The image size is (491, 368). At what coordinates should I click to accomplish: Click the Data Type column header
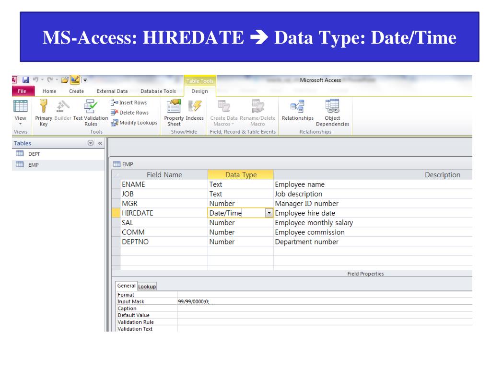point(241,174)
